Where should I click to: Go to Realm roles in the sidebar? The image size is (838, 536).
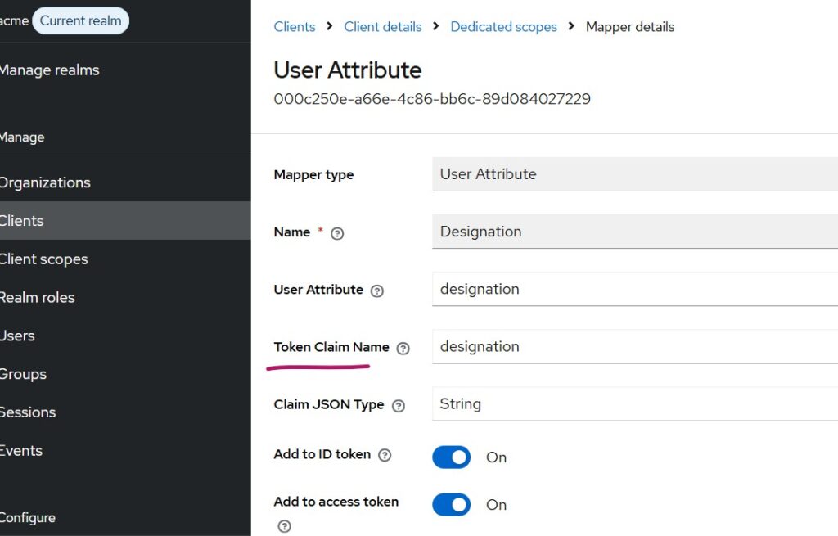tap(37, 298)
